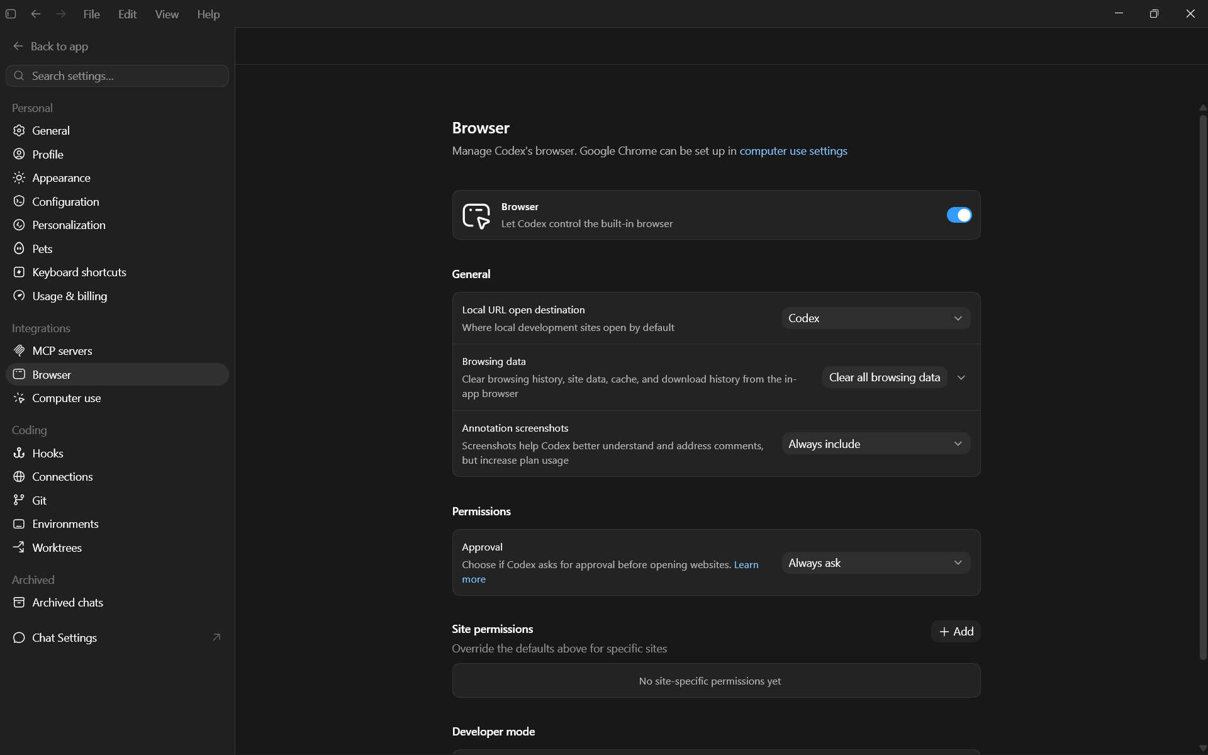Click the Chat Settings external arrow icon
Screen dimensions: 1208x755
pyautogui.click(x=216, y=637)
